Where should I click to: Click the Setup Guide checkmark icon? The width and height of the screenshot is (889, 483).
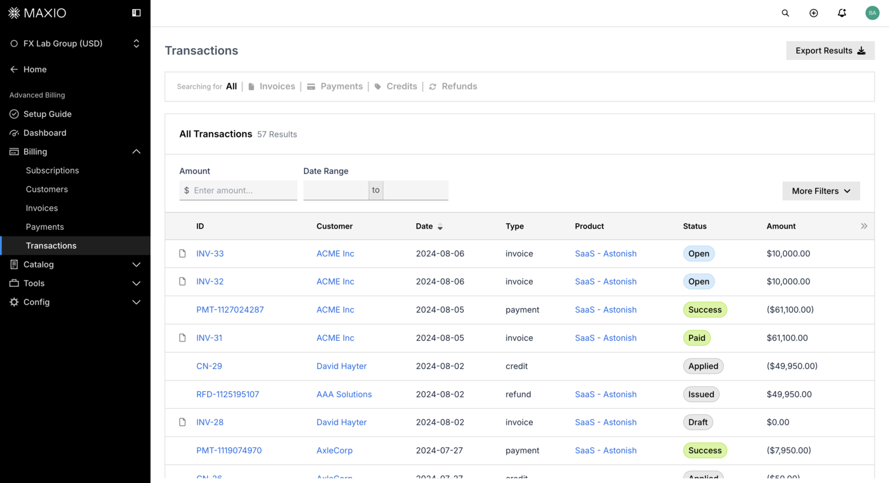13,113
